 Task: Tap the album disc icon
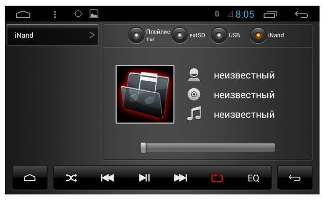click(194, 95)
